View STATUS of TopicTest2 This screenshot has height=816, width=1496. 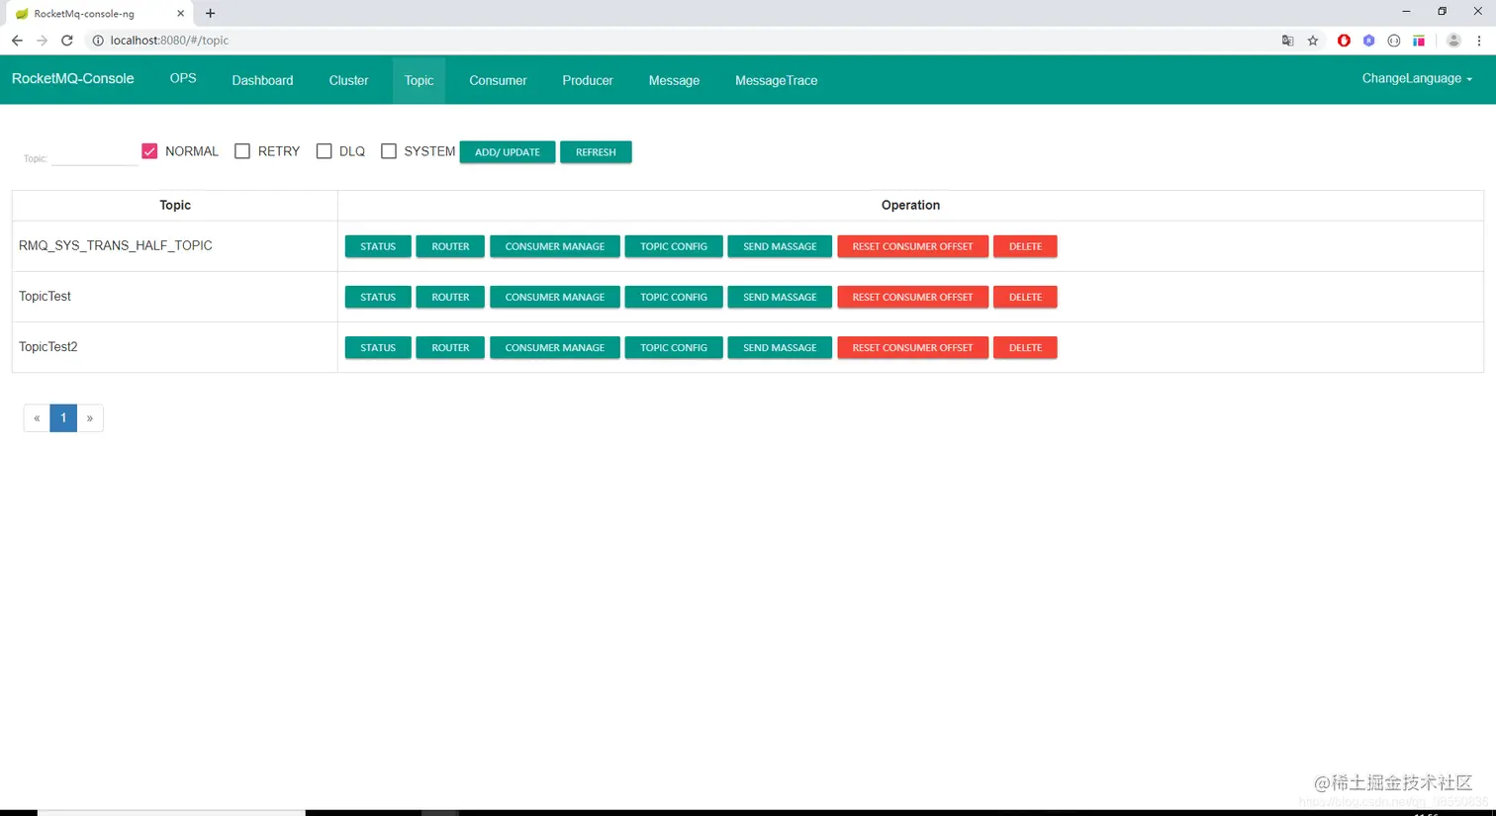click(378, 347)
